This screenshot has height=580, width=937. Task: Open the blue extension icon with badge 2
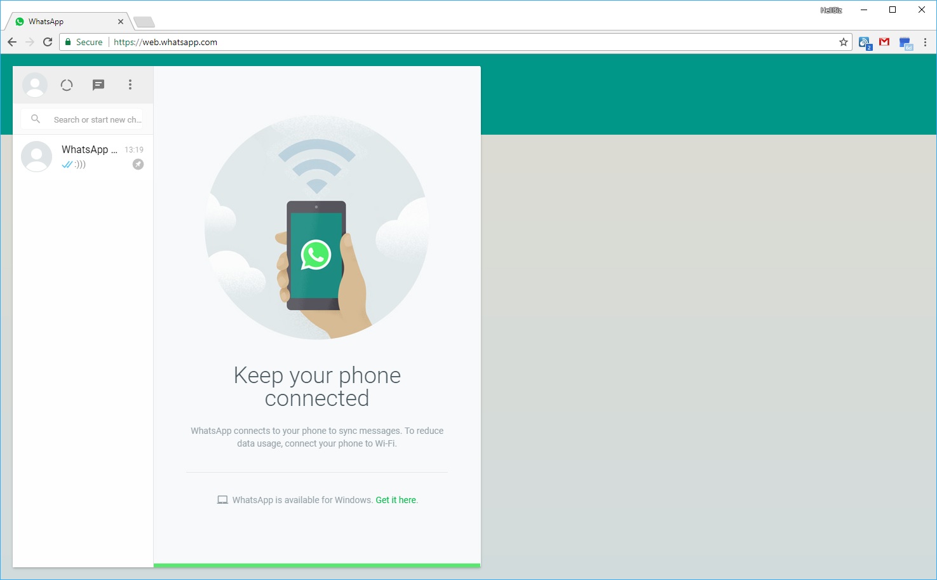[865, 43]
